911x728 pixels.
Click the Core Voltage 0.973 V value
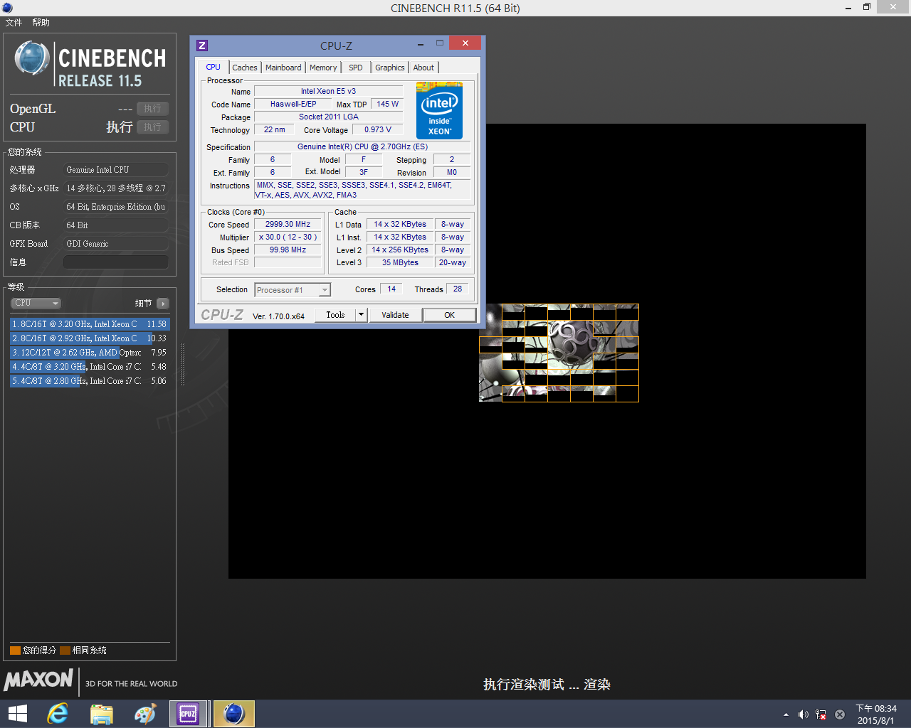pos(378,130)
